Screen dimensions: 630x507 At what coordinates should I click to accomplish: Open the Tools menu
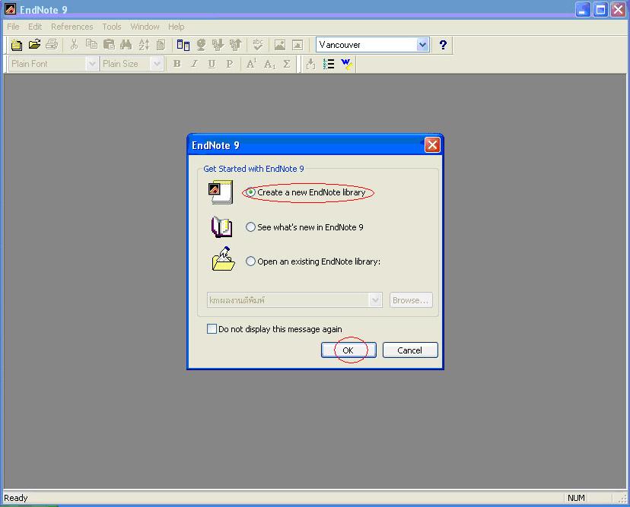112,27
